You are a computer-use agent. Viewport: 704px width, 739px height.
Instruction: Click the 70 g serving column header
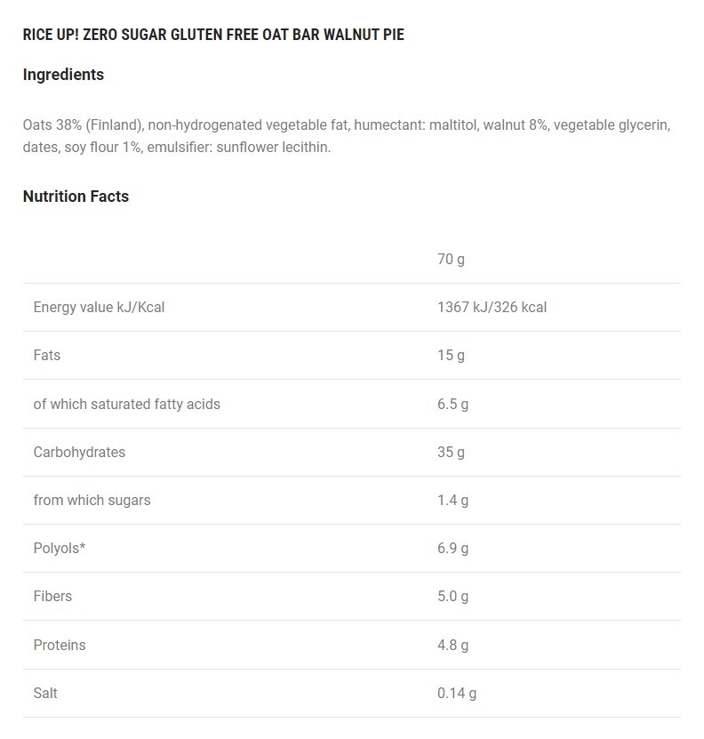click(x=451, y=260)
